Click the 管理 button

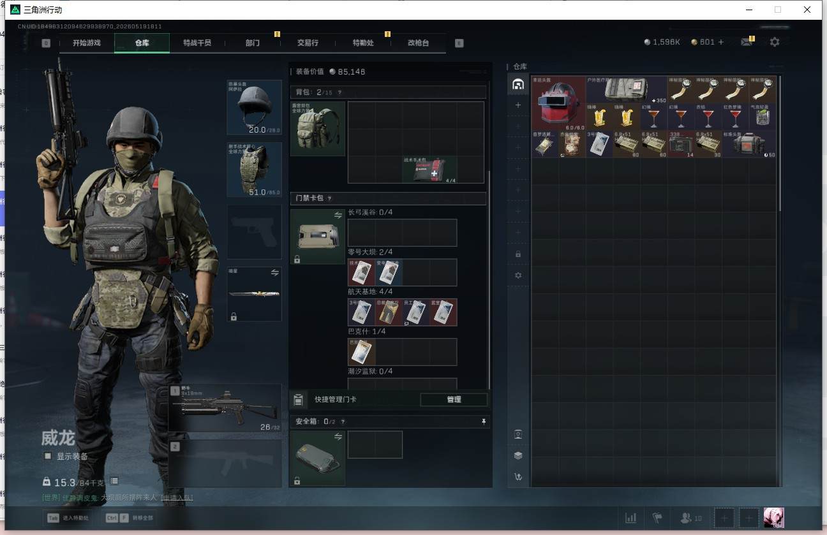454,400
